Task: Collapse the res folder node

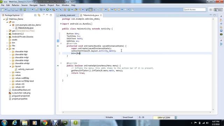Action: 7,49
